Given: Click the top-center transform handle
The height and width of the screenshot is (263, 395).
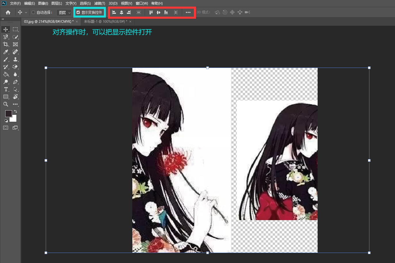Looking at the screenshot, I should click(x=207, y=68).
